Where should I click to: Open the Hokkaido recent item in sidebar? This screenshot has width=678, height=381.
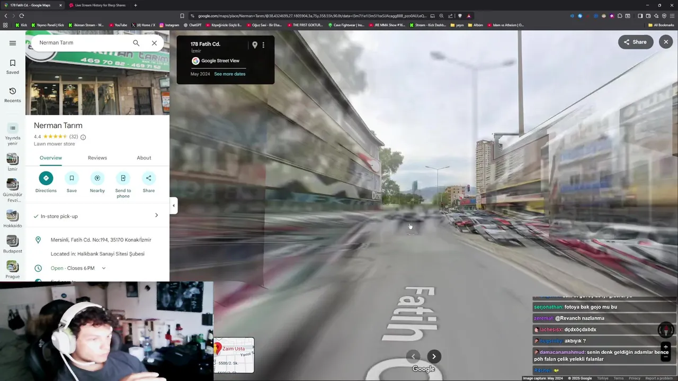[x=12, y=219]
